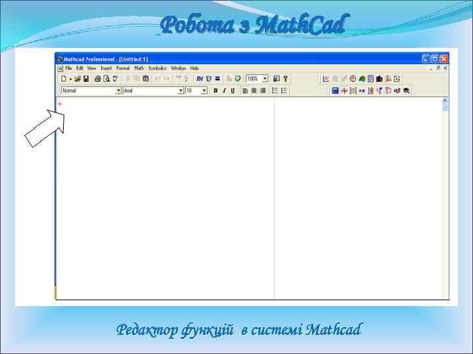The image size is (473, 354).
Task: Insert a Vector Field Plot icon
Action: (397, 79)
